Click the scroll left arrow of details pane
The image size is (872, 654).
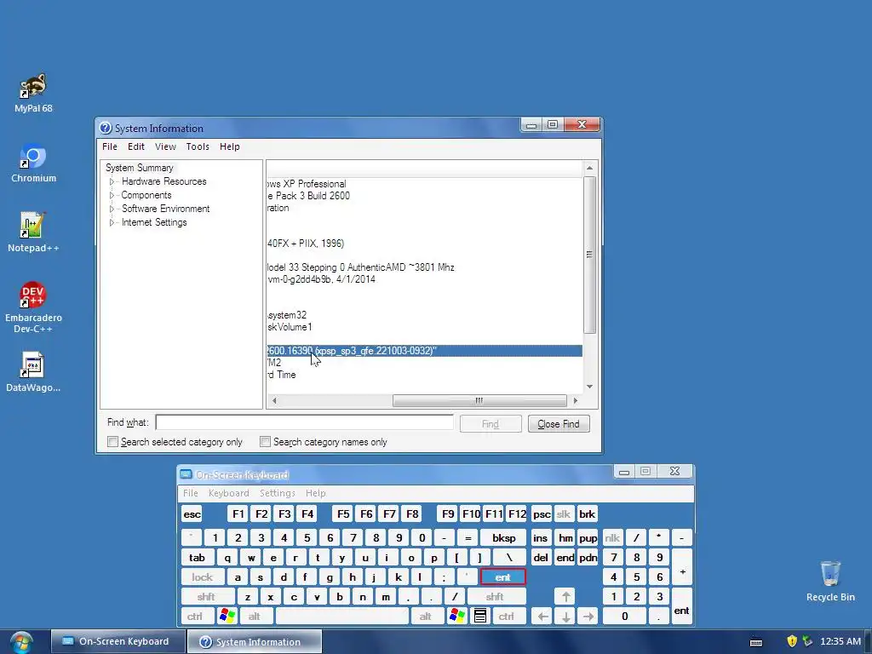(274, 400)
